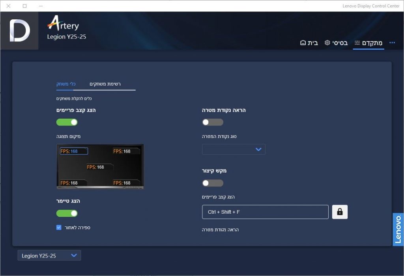The image size is (404, 276).
Task: Switch to the בסיסי basic settings tab
Action: [x=336, y=43]
